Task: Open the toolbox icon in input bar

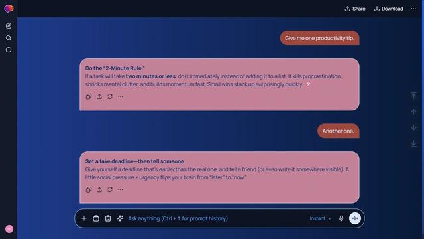Action: coord(96,218)
